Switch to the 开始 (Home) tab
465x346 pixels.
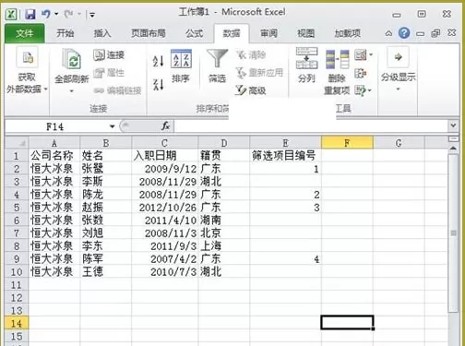pyautogui.click(x=65, y=33)
